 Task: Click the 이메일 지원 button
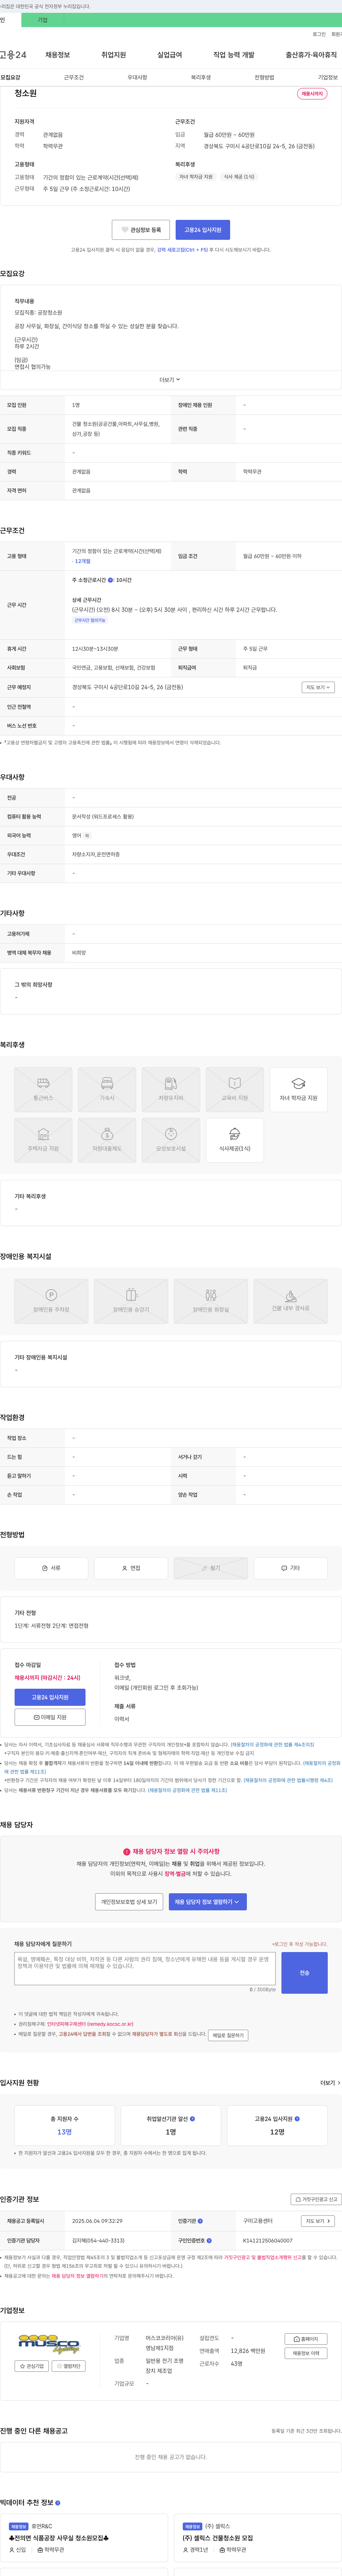50,1717
